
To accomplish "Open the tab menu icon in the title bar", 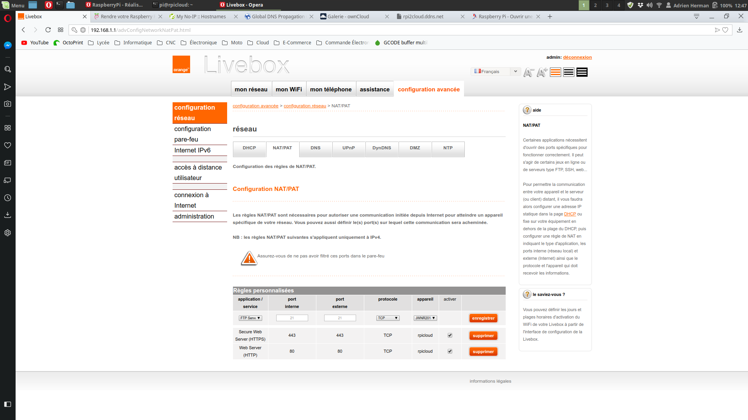I will point(697,16).
